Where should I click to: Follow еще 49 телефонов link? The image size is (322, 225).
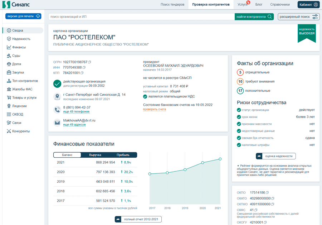pos(76,112)
